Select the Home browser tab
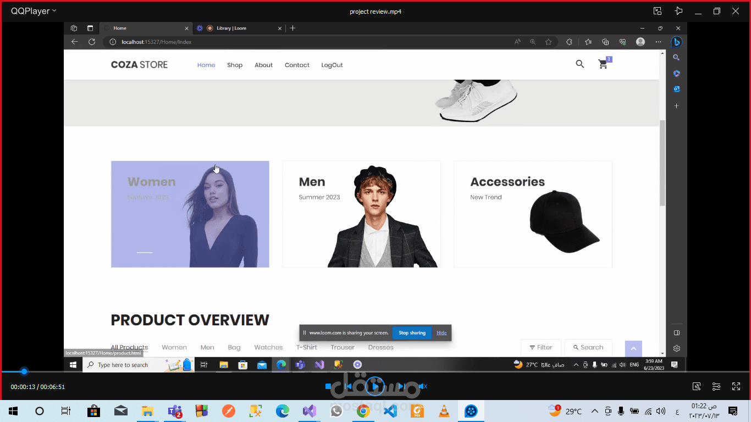The height and width of the screenshot is (422, 751). coord(146,28)
